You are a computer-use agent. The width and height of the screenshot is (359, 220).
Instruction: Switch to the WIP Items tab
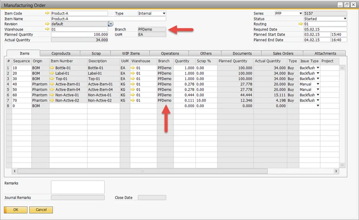tap(130, 53)
